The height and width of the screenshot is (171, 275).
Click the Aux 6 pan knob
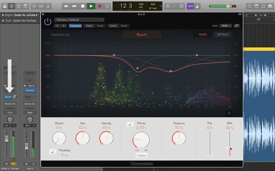coord(30,119)
